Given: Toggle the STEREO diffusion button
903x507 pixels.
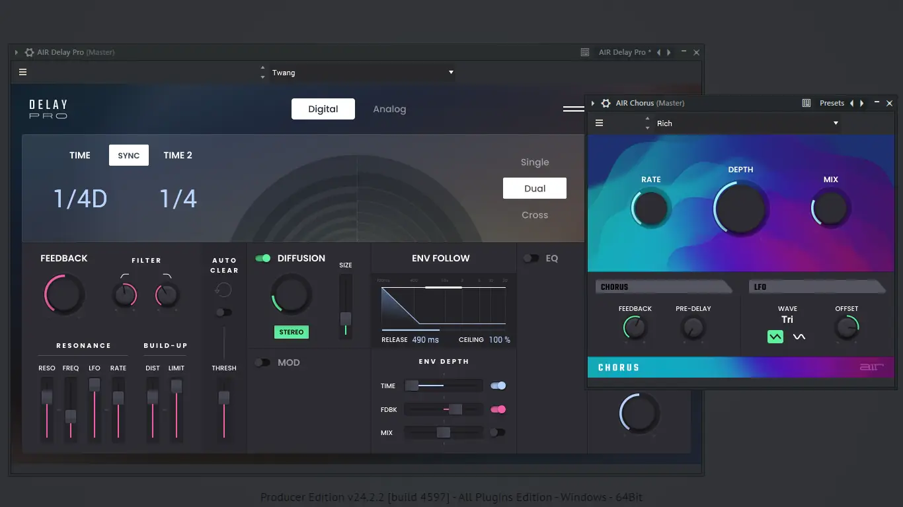Looking at the screenshot, I should [x=292, y=332].
